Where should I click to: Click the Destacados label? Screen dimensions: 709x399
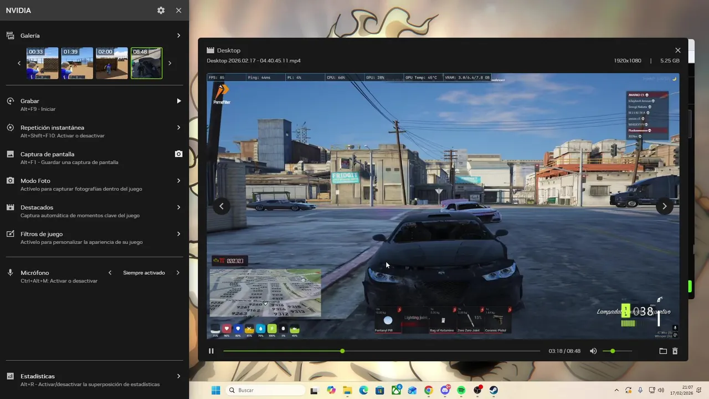click(37, 207)
